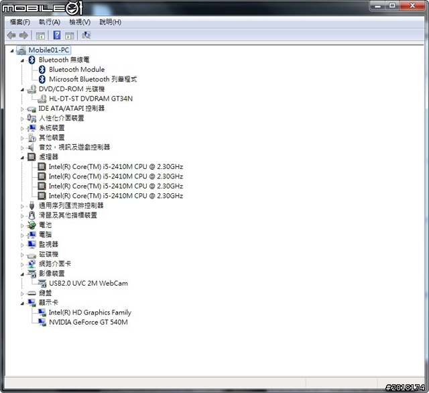Screen dimensions: 429x393
Task: Select the Bluetooth Module entry
Action: tap(76, 70)
